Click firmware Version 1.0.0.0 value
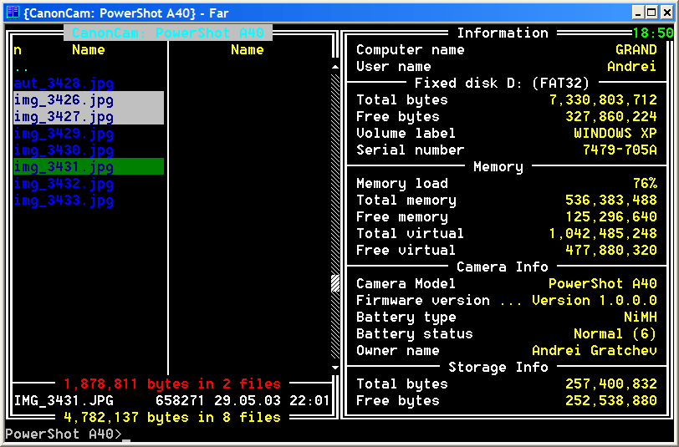The width and height of the screenshot is (679, 447). [x=595, y=300]
